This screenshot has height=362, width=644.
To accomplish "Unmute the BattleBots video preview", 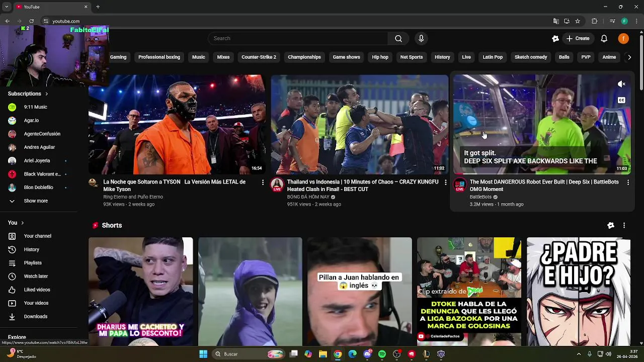I will pyautogui.click(x=621, y=84).
